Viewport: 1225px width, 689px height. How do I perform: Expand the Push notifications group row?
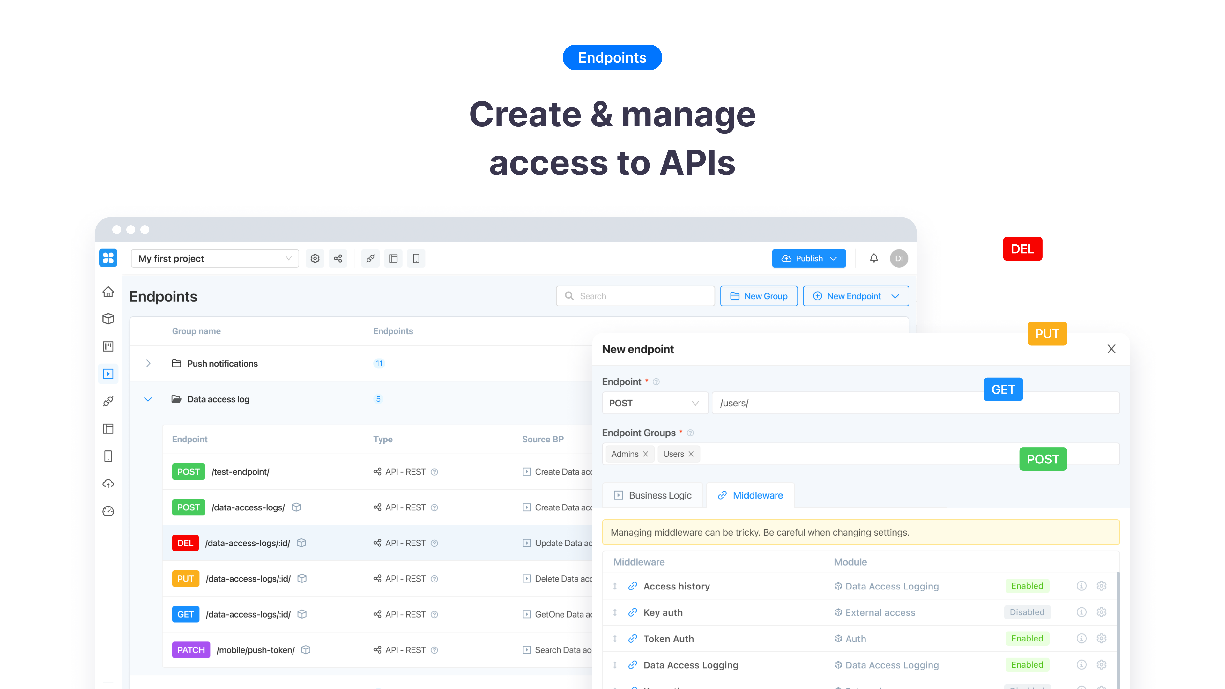pos(147,363)
